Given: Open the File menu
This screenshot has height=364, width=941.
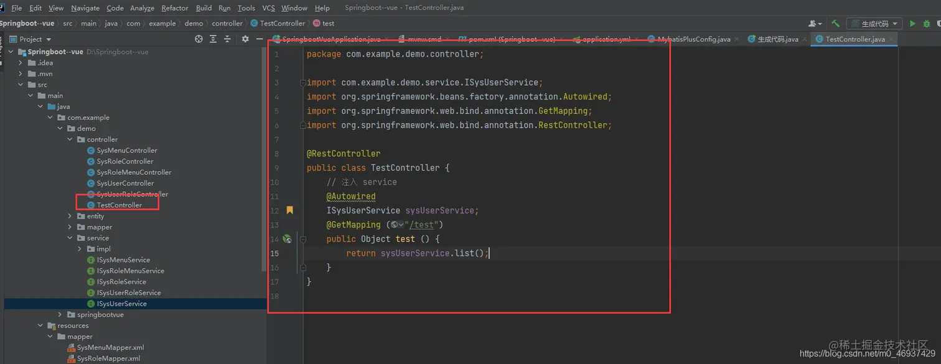Looking at the screenshot, I should [x=17, y=8].
